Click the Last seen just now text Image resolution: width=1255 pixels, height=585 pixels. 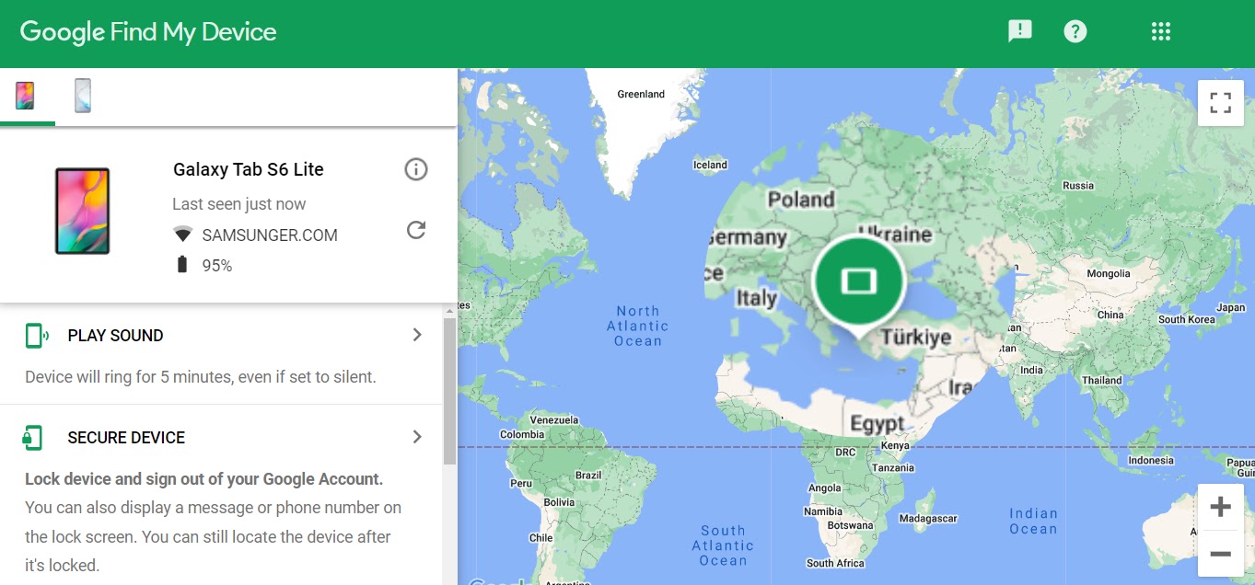pyautogui.click(x=239, y=204)
